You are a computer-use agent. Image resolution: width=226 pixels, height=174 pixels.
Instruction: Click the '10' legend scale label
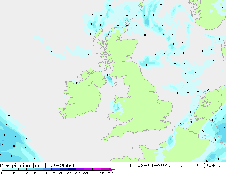coord(45,173)
